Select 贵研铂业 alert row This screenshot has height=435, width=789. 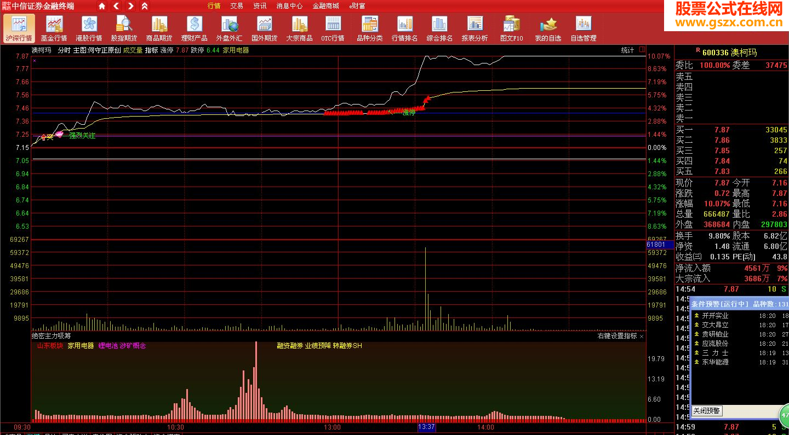740,334
